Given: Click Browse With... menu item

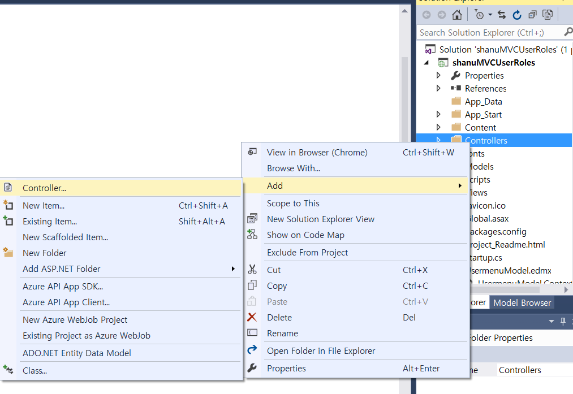Looking at the screenshot, I should click(x=356, y=168).
